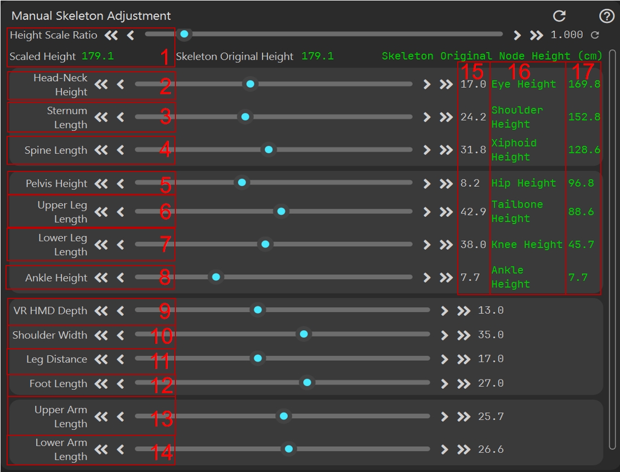Viewport: 620px width, 472px height.
Task: Increase Head-Neck Height by small step
Action: pos(426,84)
